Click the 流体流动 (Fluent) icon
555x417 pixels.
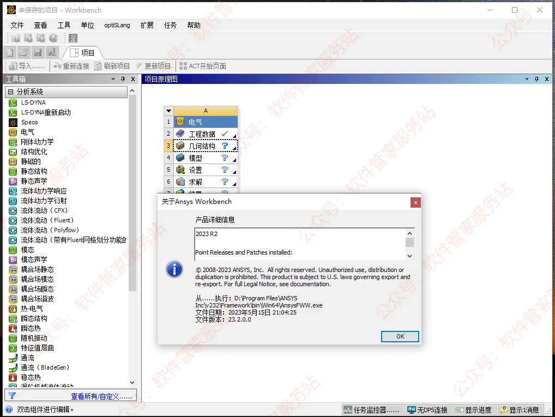[13, 221]
